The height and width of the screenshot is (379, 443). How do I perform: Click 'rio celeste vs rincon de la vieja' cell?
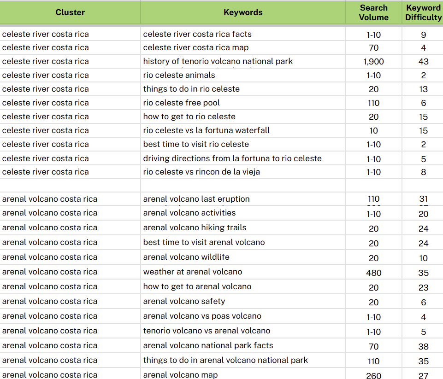[x=243, y=172]
